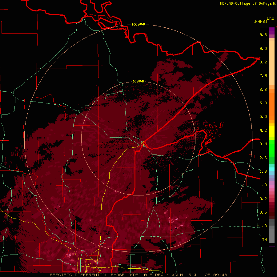277x277 pixels.
Task: Click the 09:48 timestamp in caption
Action: [x=220, y=275]
